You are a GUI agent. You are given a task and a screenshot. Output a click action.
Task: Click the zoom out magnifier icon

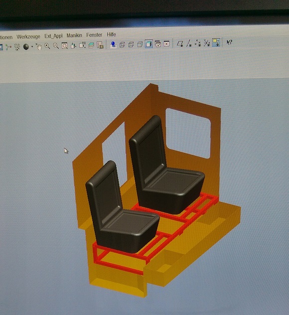coord(56,46)
